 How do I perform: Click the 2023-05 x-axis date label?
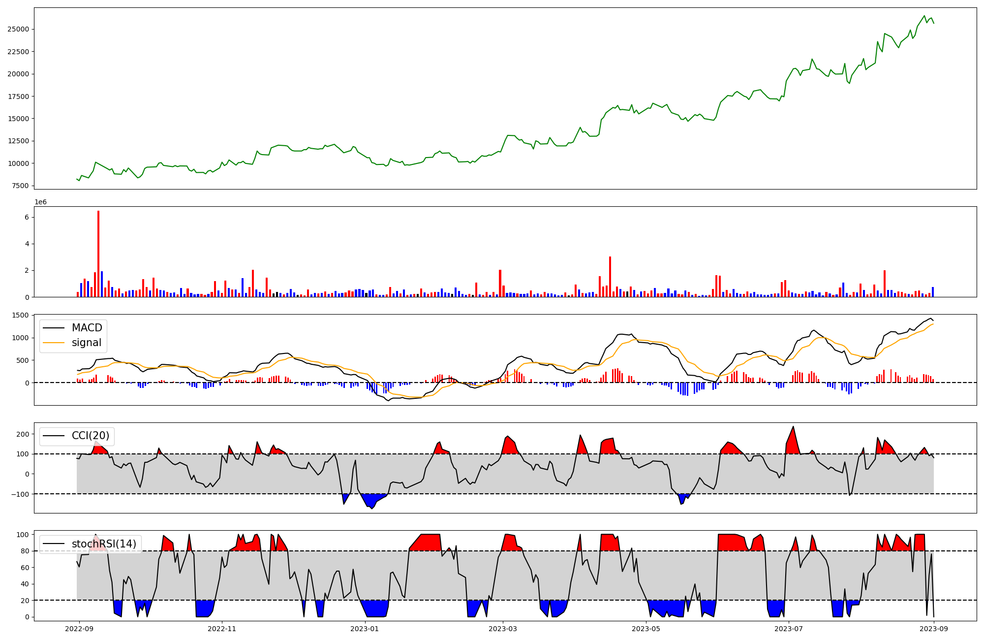[x=646, y=629]
